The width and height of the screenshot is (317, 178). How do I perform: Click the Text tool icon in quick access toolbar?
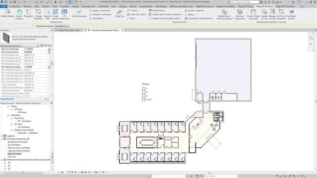[55, 2]
